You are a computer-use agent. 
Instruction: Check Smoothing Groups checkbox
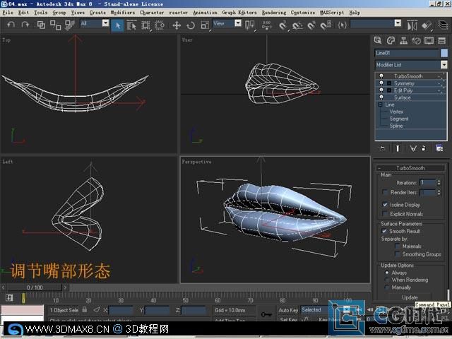tap(397, 254)
